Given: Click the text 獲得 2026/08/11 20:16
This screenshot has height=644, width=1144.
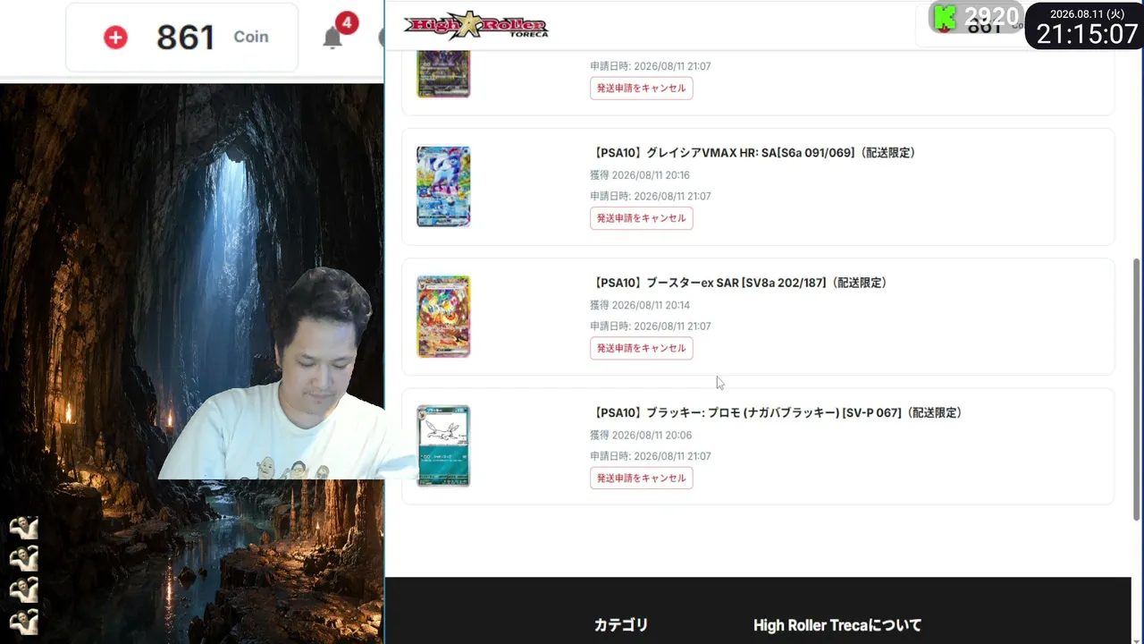Looking at the screenshot, I should [x=640, y=175].
